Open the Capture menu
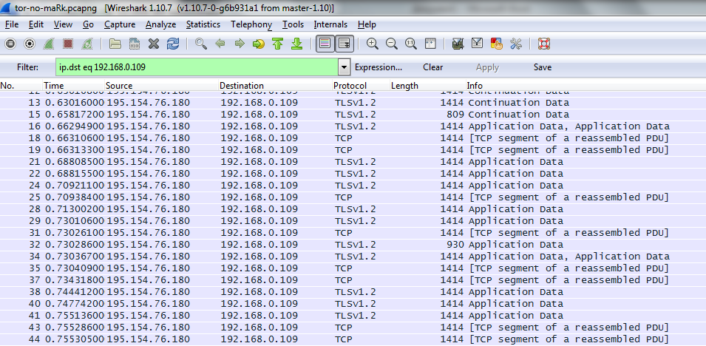Image resolution: width=706 pixels, height=346 pixels. point(120,24)
